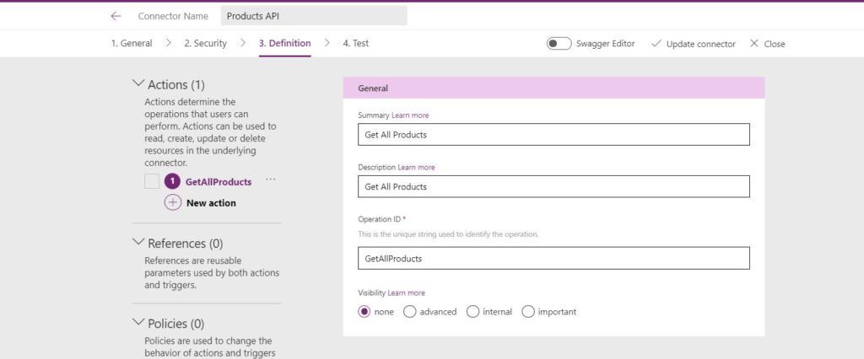Open Learn more link next to Visibility

[406, 293]
